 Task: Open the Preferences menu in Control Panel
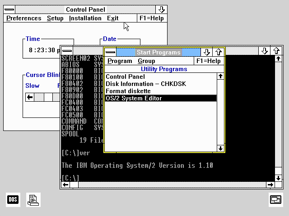click(x=23, y=18)
